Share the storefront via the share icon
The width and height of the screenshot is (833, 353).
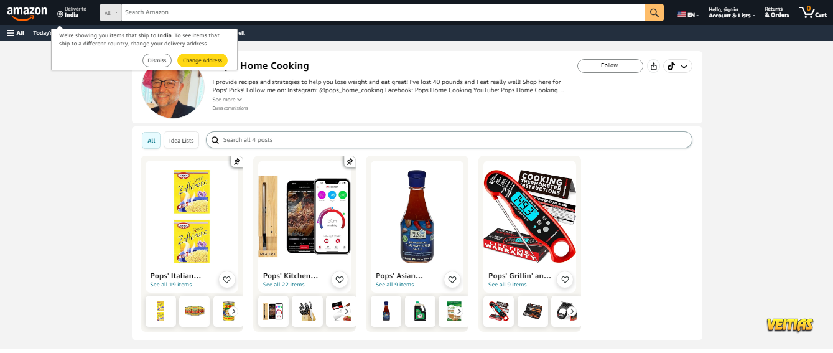point(653,66)
